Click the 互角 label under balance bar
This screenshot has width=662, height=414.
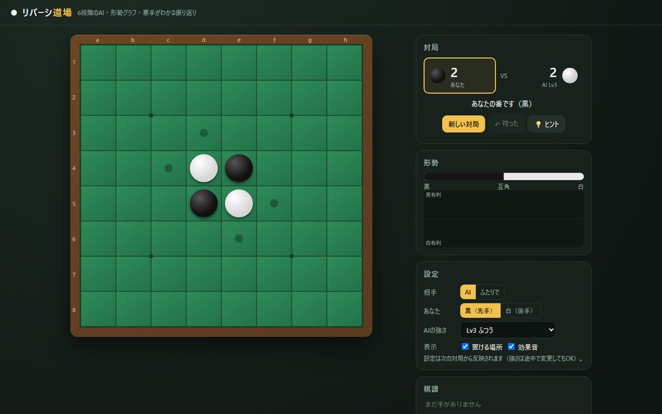coord(503,186)
